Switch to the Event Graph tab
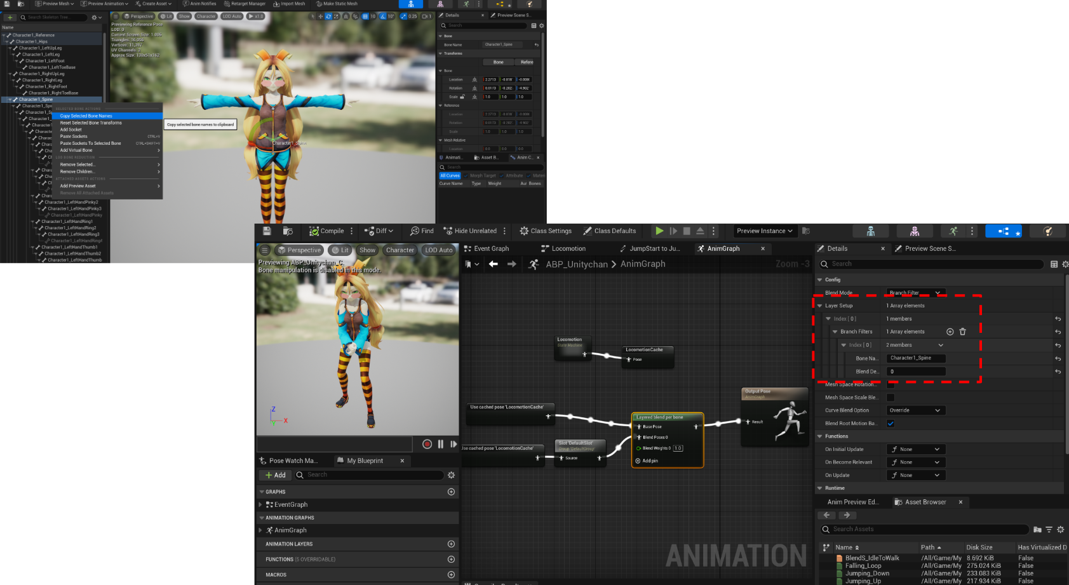Viewport: 1069px width, 585px height. pos(487,249)
